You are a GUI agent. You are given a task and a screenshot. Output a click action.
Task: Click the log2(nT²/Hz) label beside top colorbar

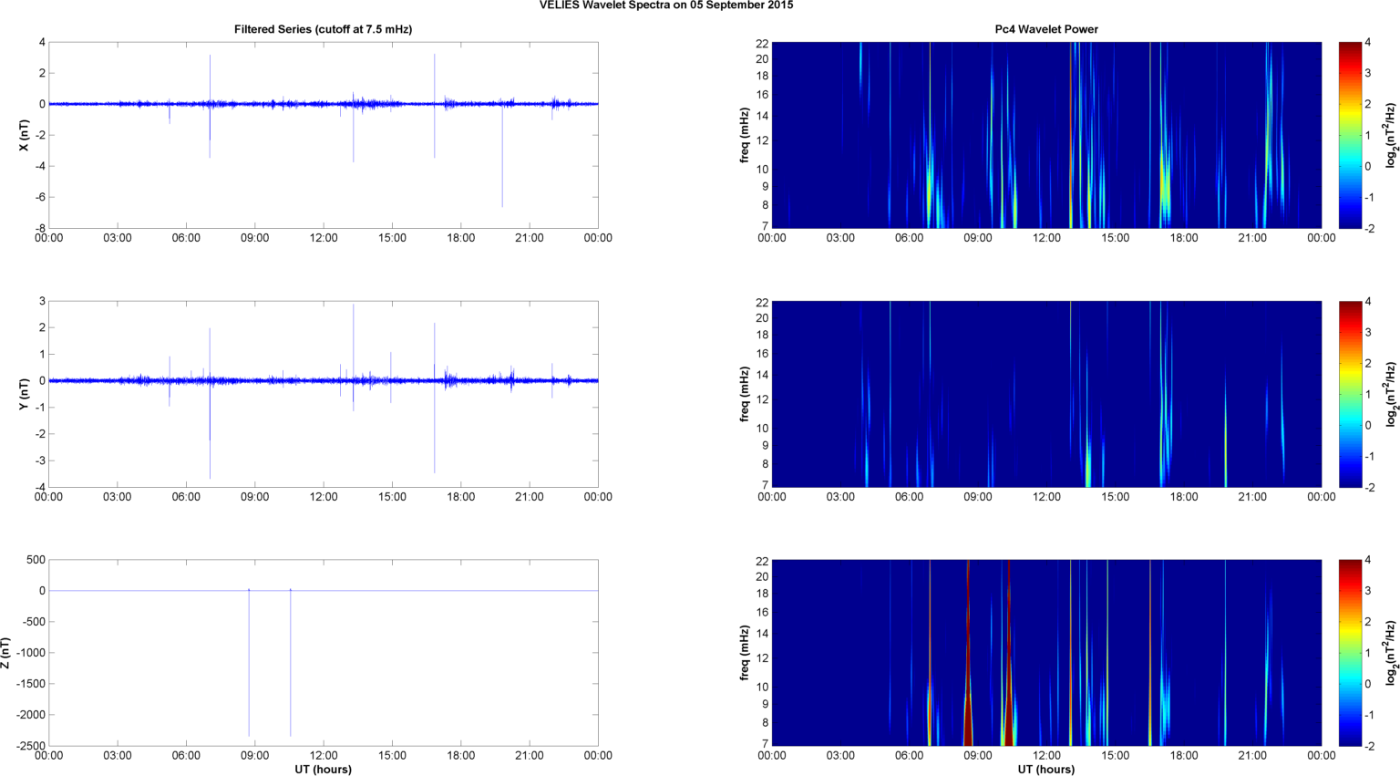point(1391,135)
